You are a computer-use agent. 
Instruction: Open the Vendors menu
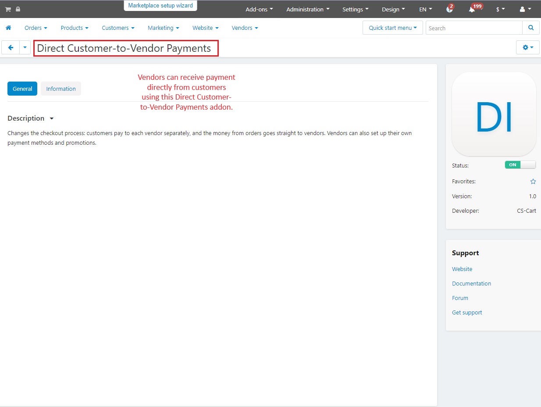245,28
